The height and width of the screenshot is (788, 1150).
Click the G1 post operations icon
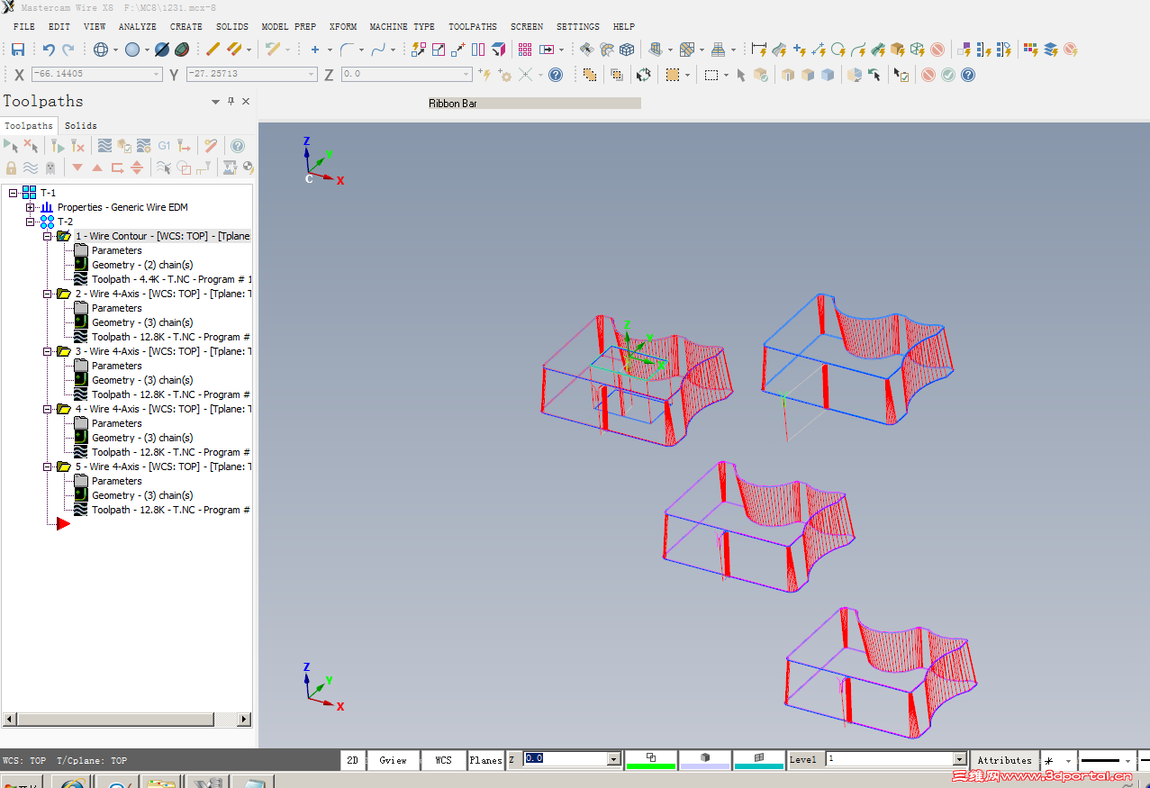[x=164, y=145]
